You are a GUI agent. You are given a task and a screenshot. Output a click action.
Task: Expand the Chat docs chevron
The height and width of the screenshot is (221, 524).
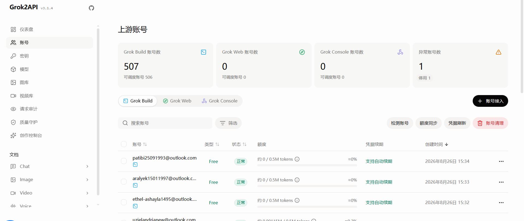pos(87,166)
